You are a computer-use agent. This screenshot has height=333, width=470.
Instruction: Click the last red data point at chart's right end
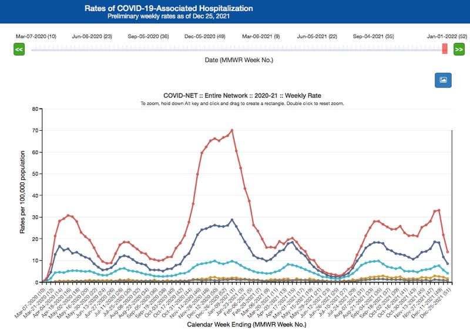(x=448, y=252)
